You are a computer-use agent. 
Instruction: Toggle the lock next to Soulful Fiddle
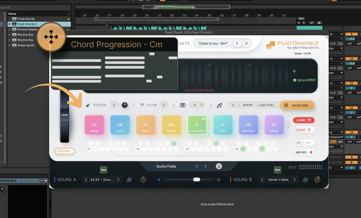[219, 166]
